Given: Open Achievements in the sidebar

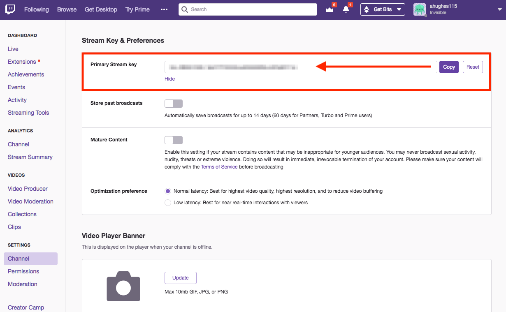Looking at the screenshot, I should tap(26, 74).
